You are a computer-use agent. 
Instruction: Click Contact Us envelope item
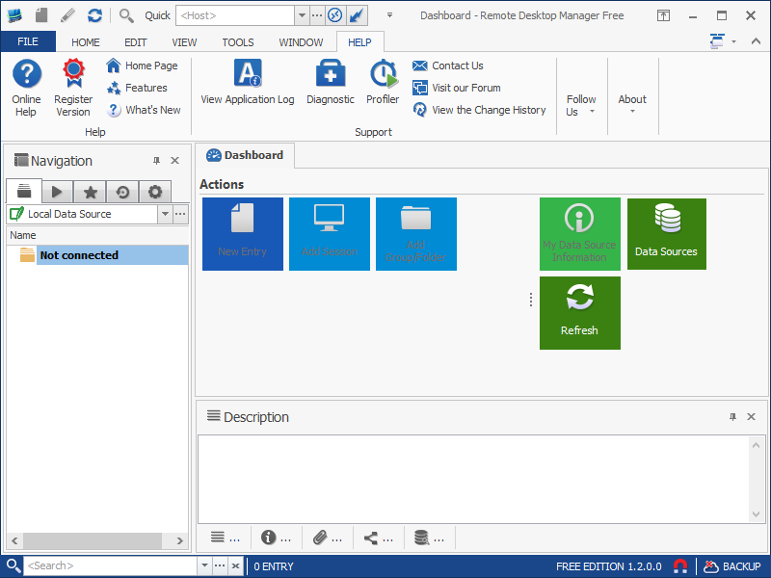447,66
